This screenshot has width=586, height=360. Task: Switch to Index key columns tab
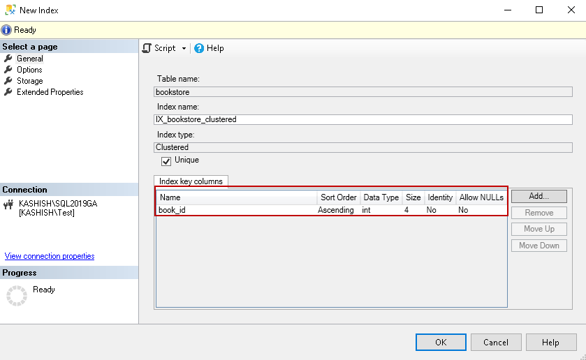[x=191, y=181]
